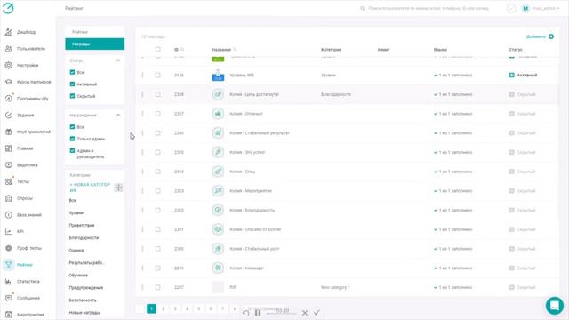Filter by category Приветствия
Image resolution: width=569 pixels, height=320 pixels.
click(82, 225)
